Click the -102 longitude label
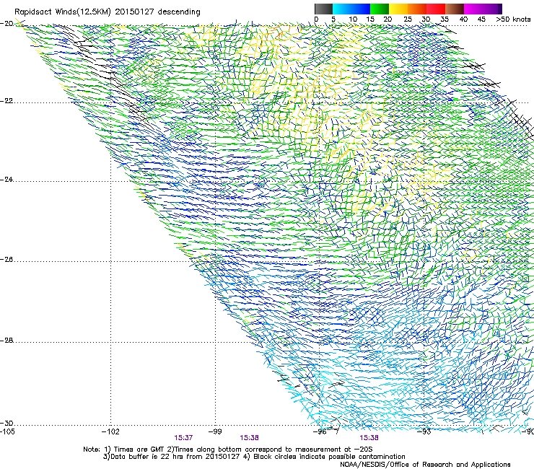Screen dimensions: 534x469 pos(110,432)
